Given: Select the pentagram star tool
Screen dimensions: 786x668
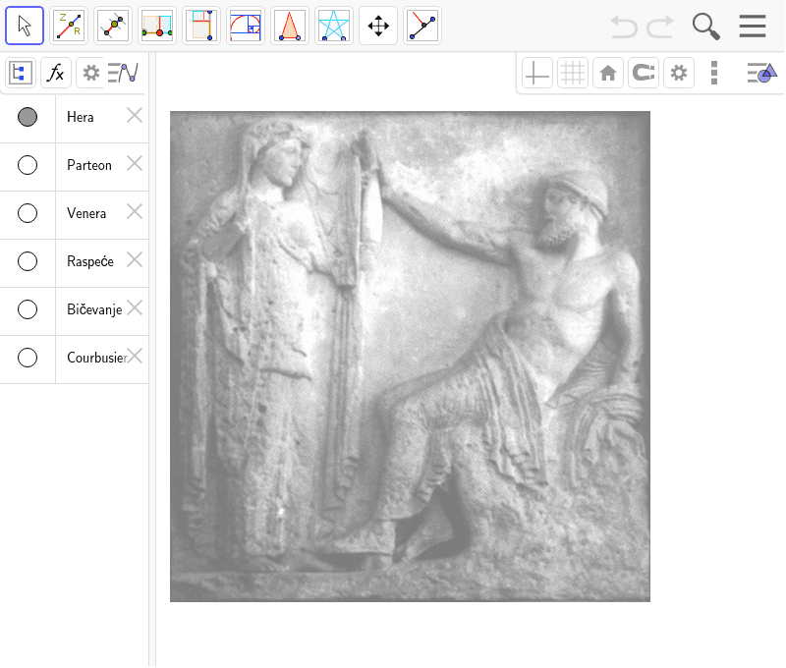Looking at the screenshot, I should pos(333,26).
